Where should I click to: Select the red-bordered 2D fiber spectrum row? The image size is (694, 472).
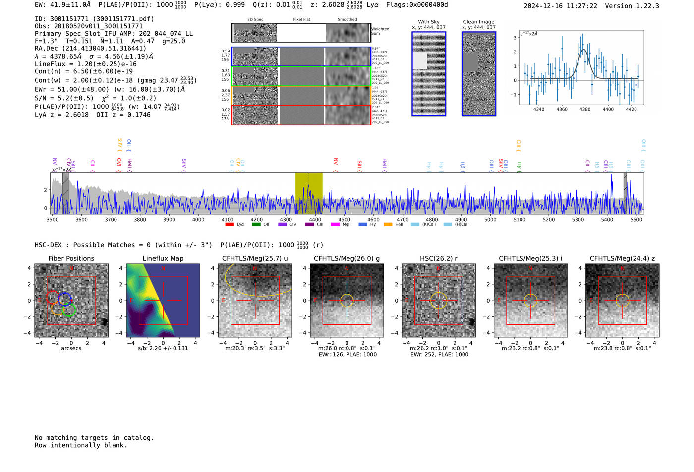[x=301, y=115]
